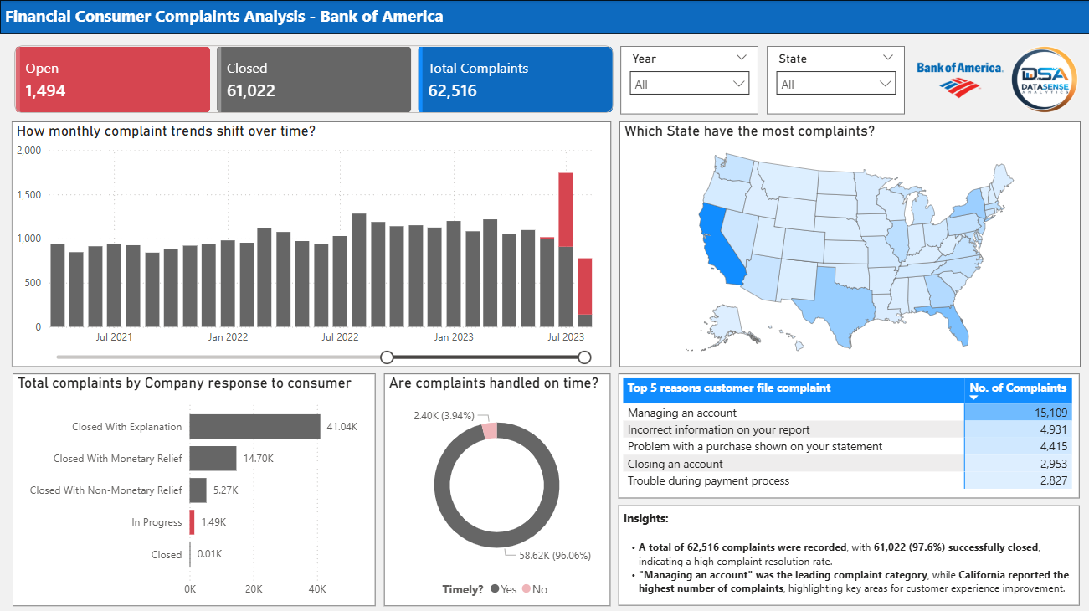Click the 2,827 complaints cell
The image size is (1089, 611).
pyautogui.click(x=1019, y=480)
